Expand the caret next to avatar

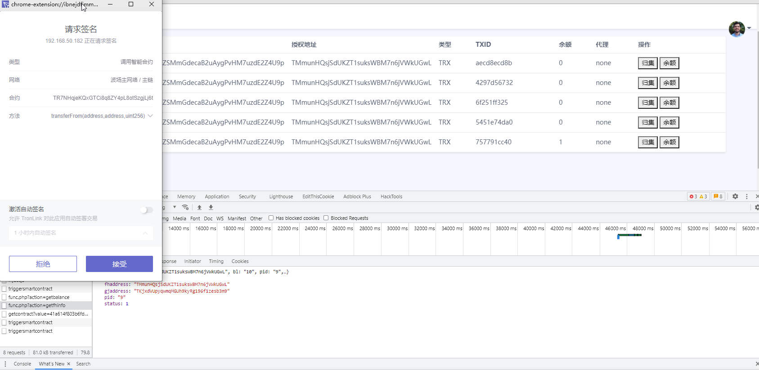(749, 28)
